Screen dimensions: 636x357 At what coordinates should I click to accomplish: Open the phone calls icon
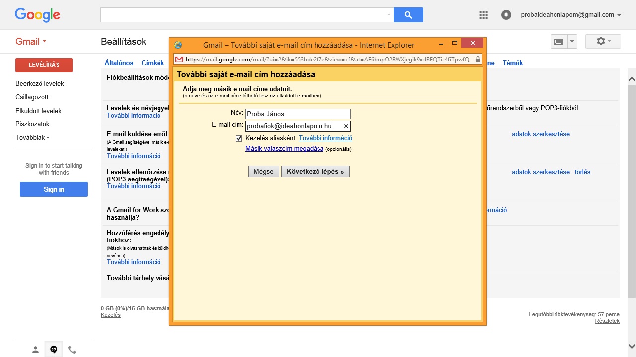click(72, 350)
